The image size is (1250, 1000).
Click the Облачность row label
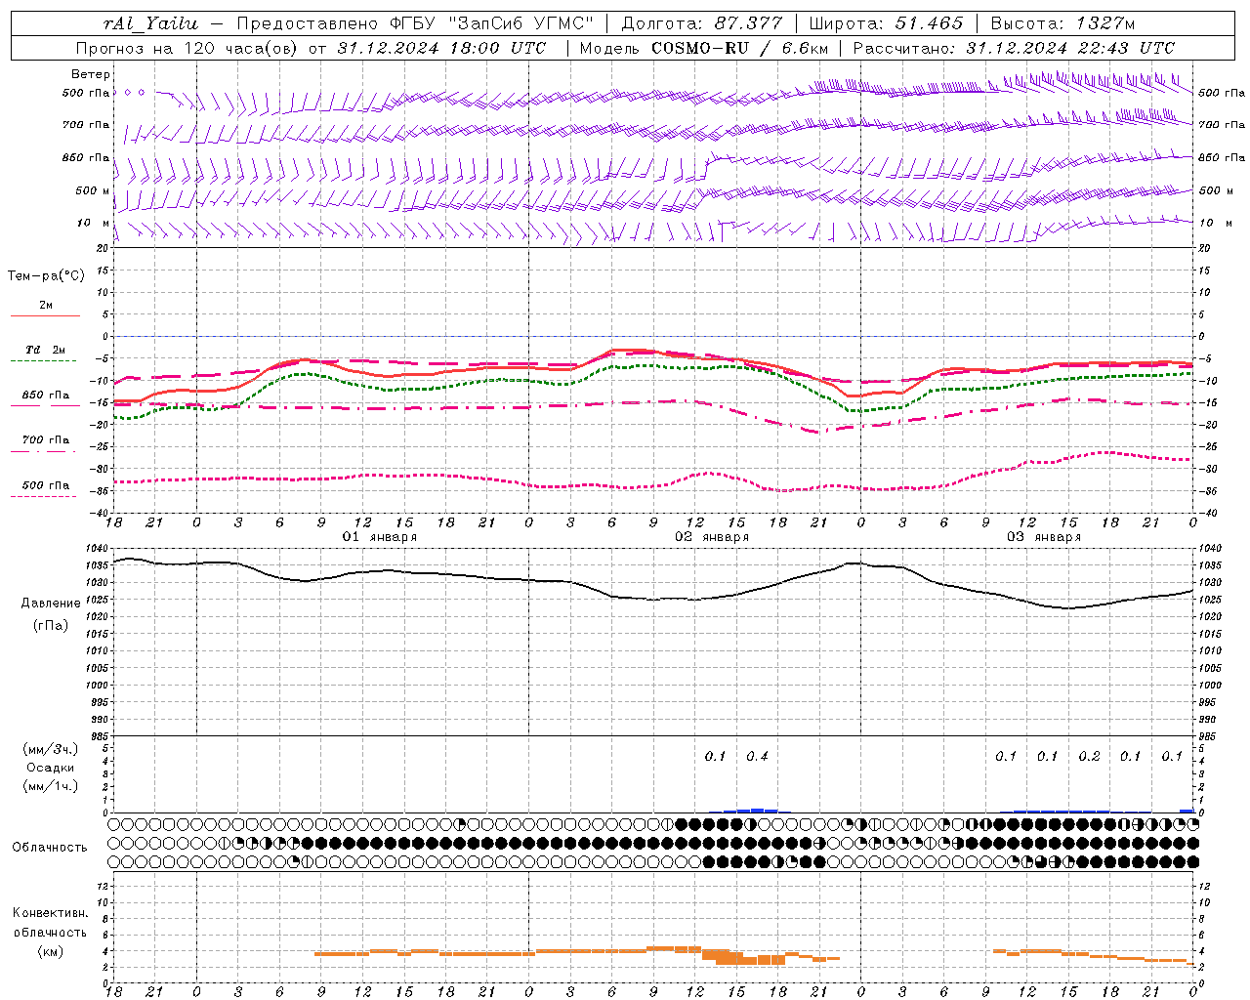50,848
